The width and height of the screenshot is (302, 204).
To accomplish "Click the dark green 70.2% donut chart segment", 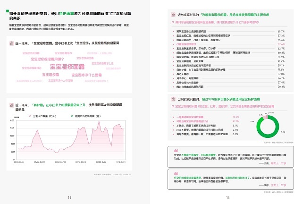I will [x=274, y=134].
